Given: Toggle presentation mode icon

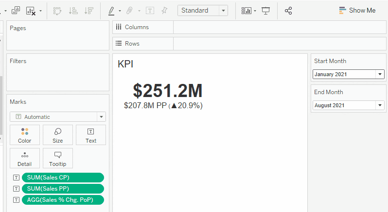Looking at the screenshot, I should click(266, 11).
